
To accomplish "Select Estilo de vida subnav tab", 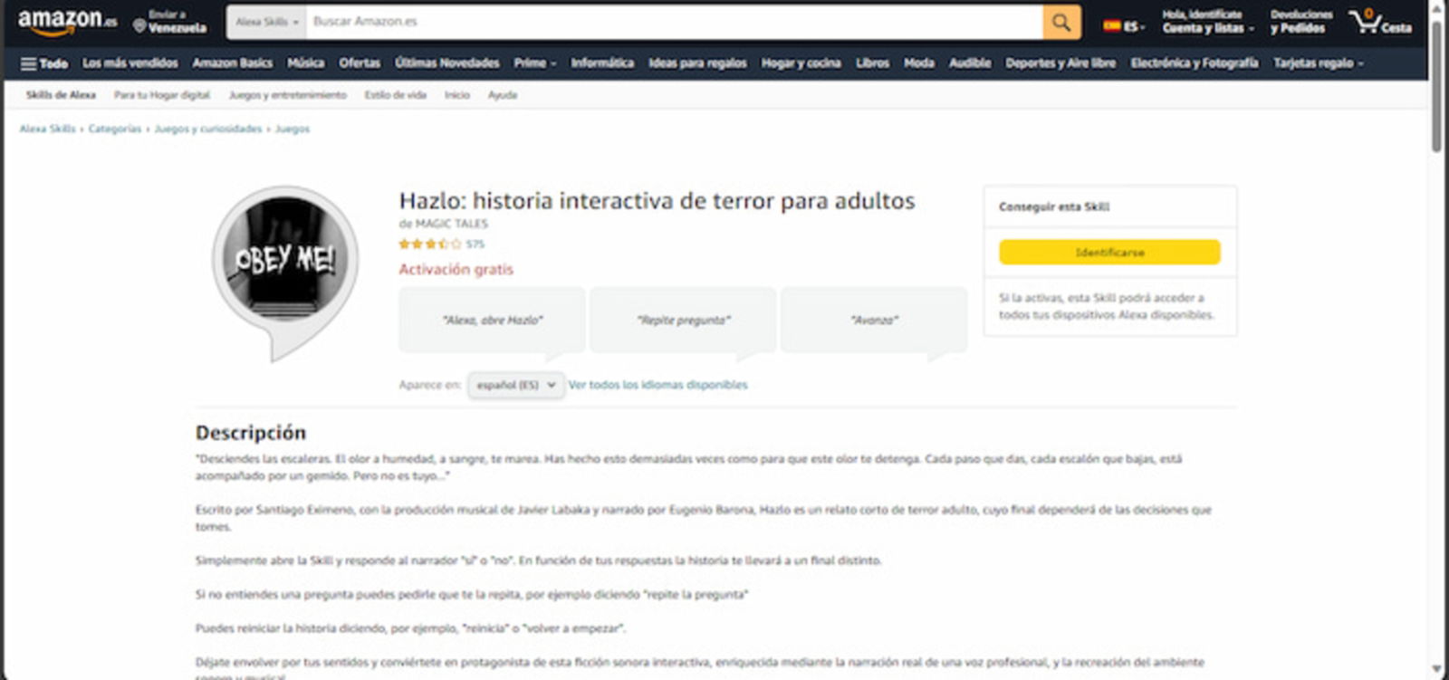I will 396,95.
